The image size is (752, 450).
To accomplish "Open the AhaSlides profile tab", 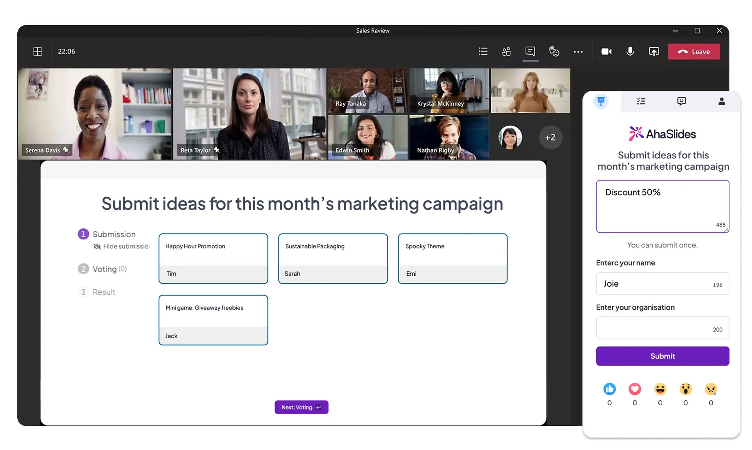I will [721, 101].
